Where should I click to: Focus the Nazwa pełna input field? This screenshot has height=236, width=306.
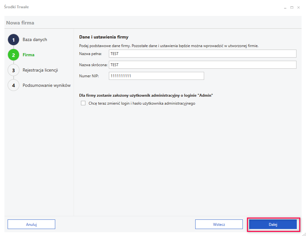203,53
